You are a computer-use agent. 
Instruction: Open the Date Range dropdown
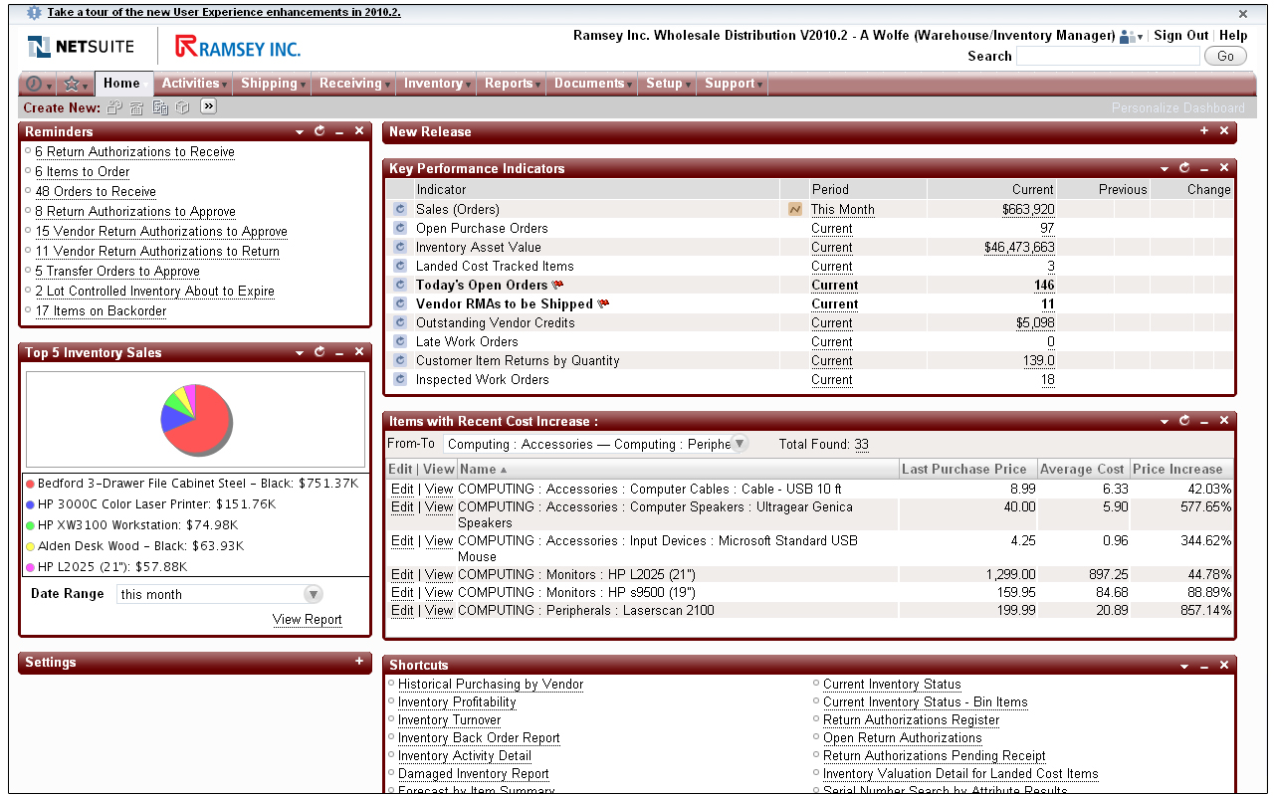[x=313, y=594]
